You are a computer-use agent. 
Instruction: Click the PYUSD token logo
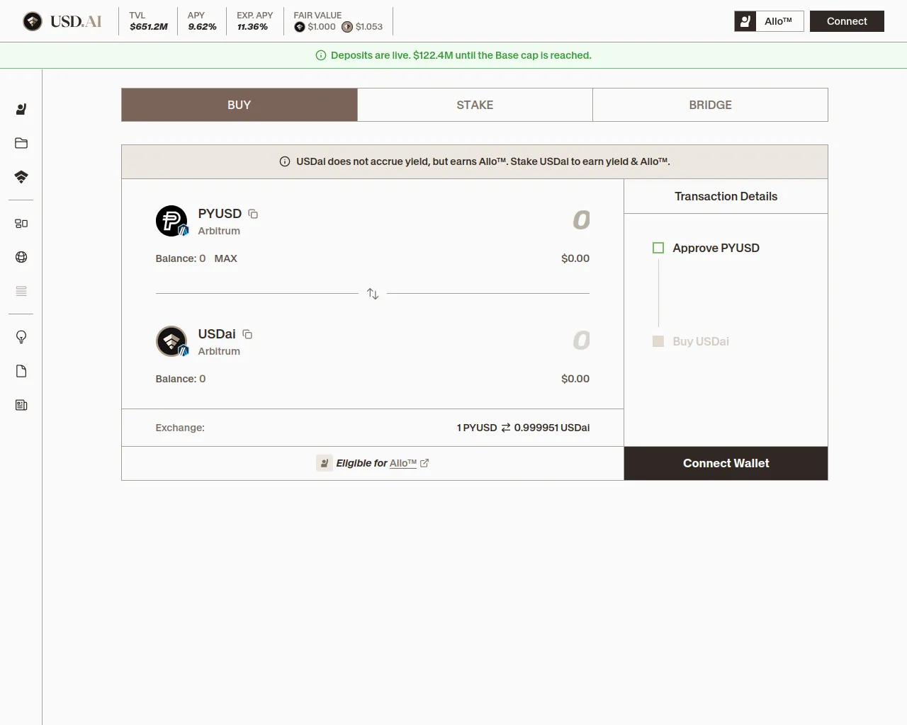pyautogui.click(x=172, y=221)
